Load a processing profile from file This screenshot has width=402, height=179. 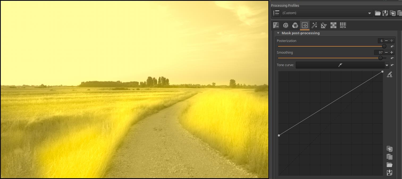click(378, 13)
